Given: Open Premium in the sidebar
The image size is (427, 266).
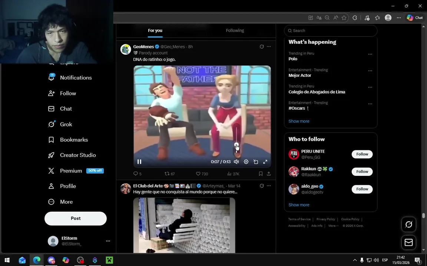Looking at the screenshot, I should tap(76, 171).
